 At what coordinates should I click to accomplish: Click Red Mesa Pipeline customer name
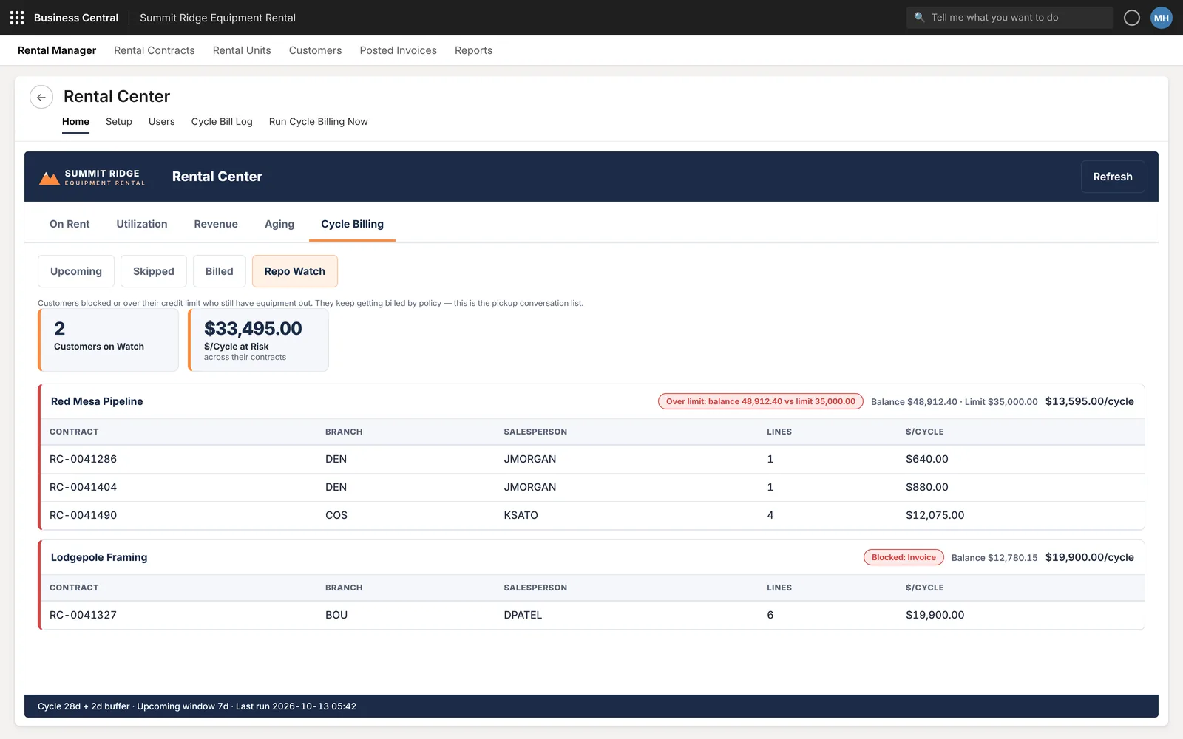(97, 401)
